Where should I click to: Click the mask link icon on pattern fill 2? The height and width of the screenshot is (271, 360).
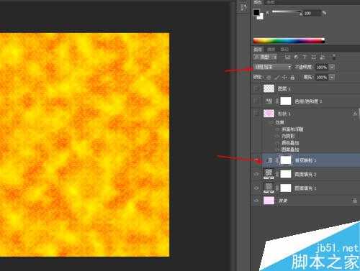coord(277,174)
